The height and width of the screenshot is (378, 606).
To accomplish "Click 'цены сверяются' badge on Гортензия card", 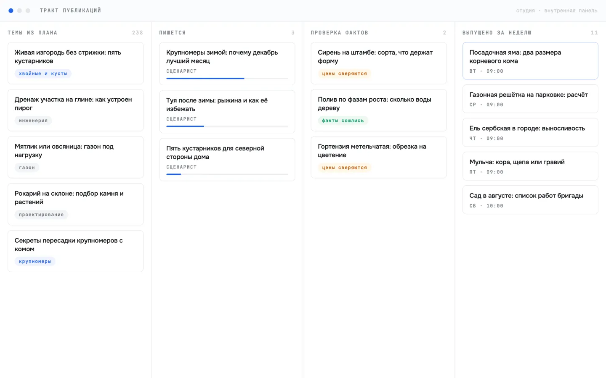I will point(344,168).
